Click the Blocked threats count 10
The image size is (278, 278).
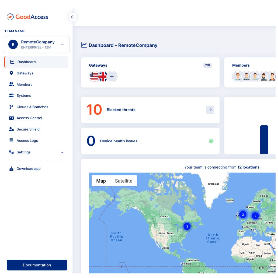point(94,109)
